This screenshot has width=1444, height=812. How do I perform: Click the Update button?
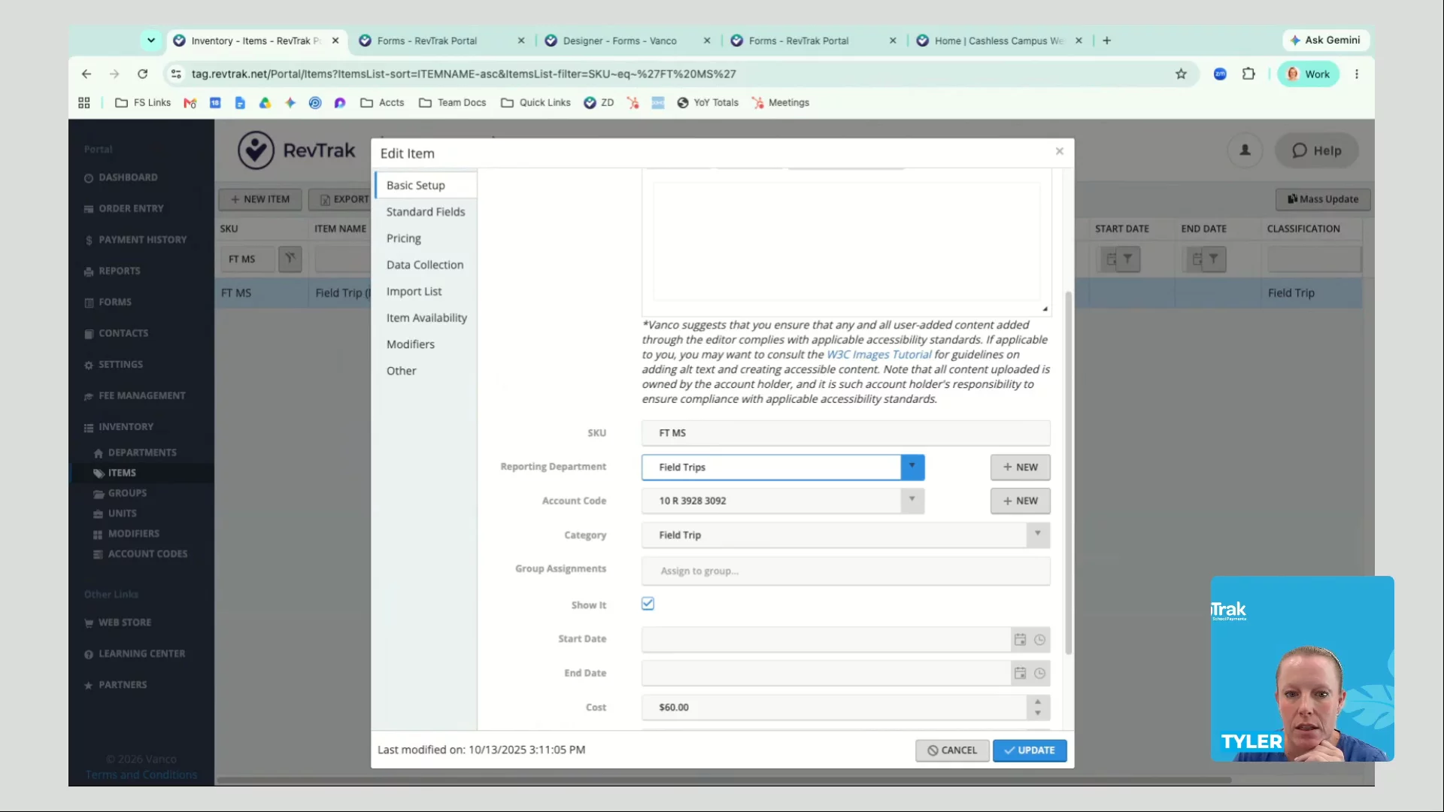1030,750
